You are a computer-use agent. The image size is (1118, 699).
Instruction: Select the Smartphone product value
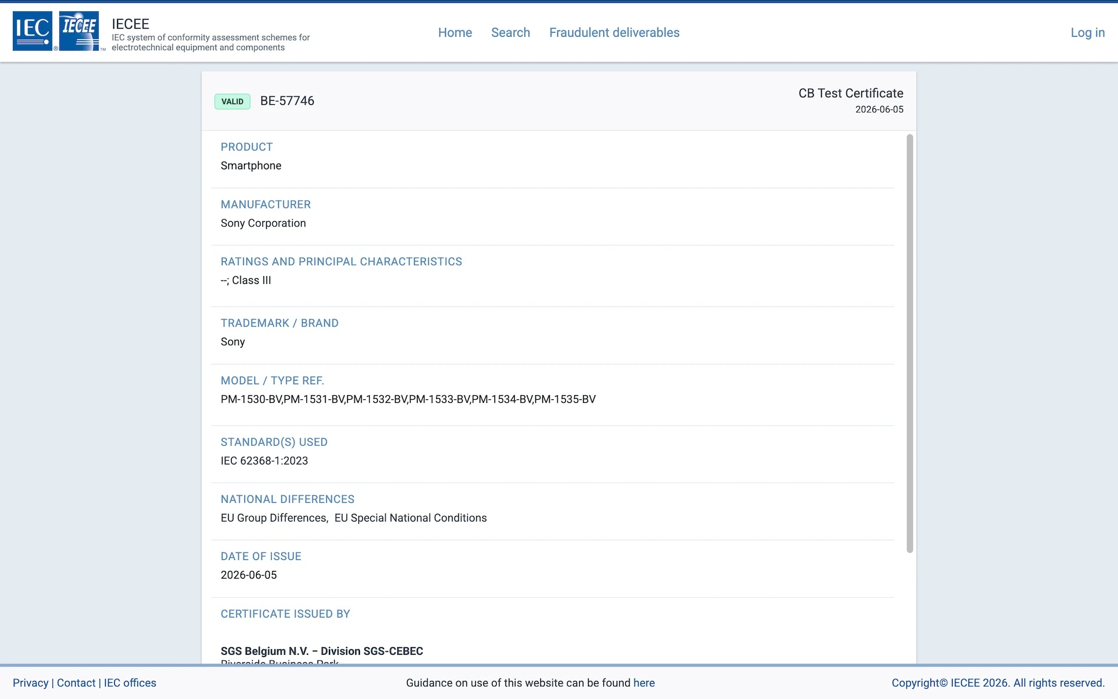click(251, 166)
